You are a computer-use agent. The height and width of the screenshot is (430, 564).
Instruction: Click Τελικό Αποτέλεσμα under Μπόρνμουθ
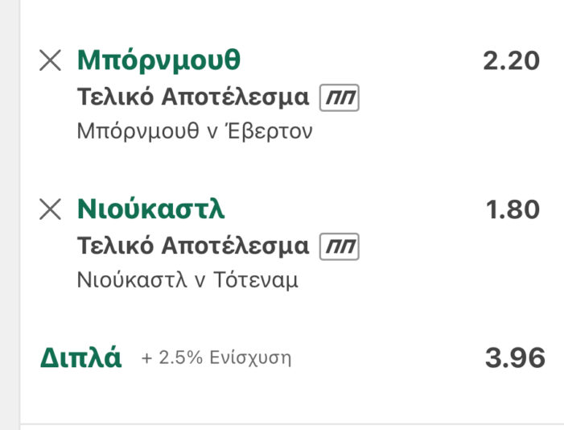pos(193,97)
